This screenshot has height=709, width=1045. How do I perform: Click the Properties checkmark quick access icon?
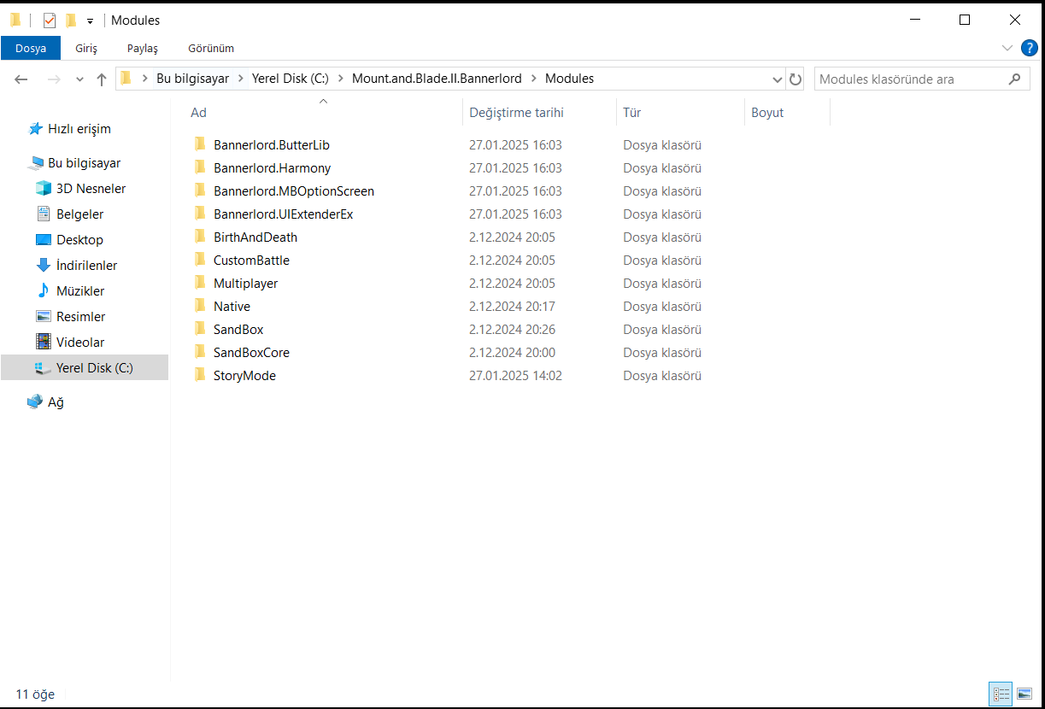tap(49, 21)
